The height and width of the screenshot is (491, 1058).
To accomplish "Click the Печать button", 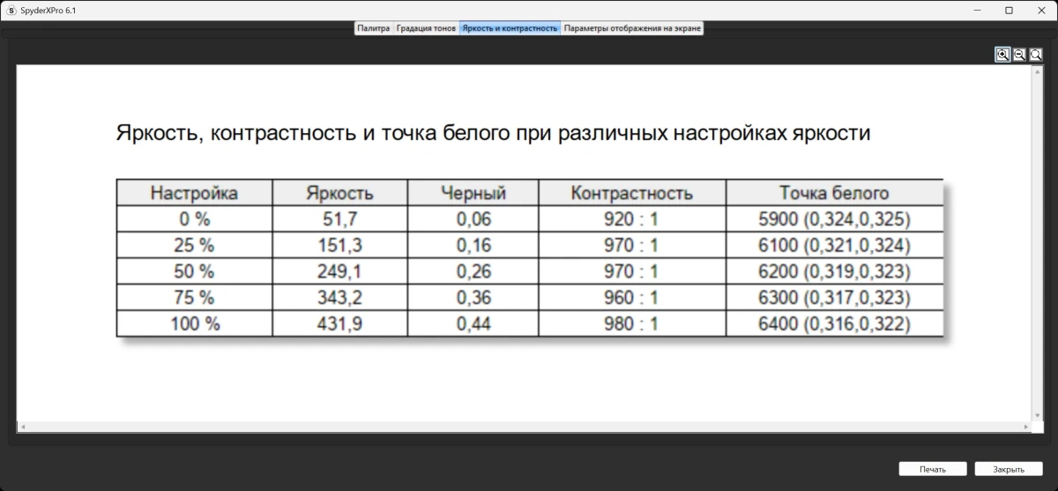I will [933, 469].
